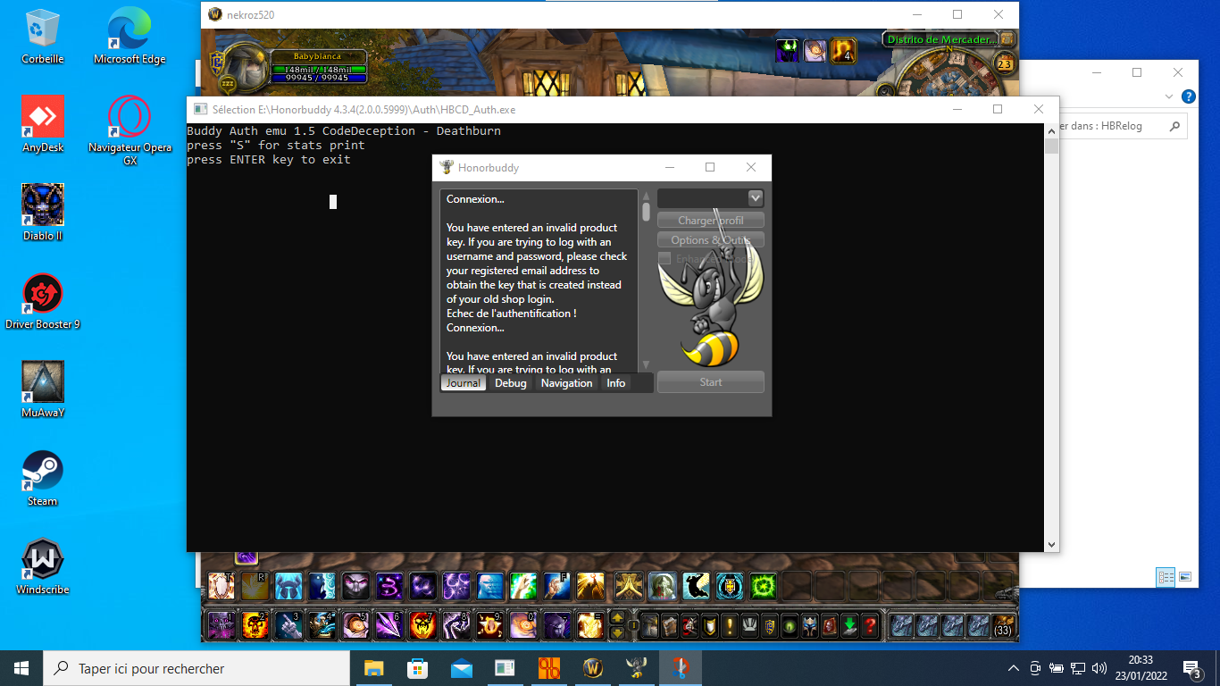The width and height of the screenshot is (1220, 686).
Task: Select Driver Booster 9 desktop icon
Action: (x=43, y=301)
